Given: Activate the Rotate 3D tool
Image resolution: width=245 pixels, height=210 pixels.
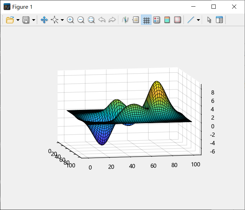Looking at the screenshot, I should tap(55, 20).
